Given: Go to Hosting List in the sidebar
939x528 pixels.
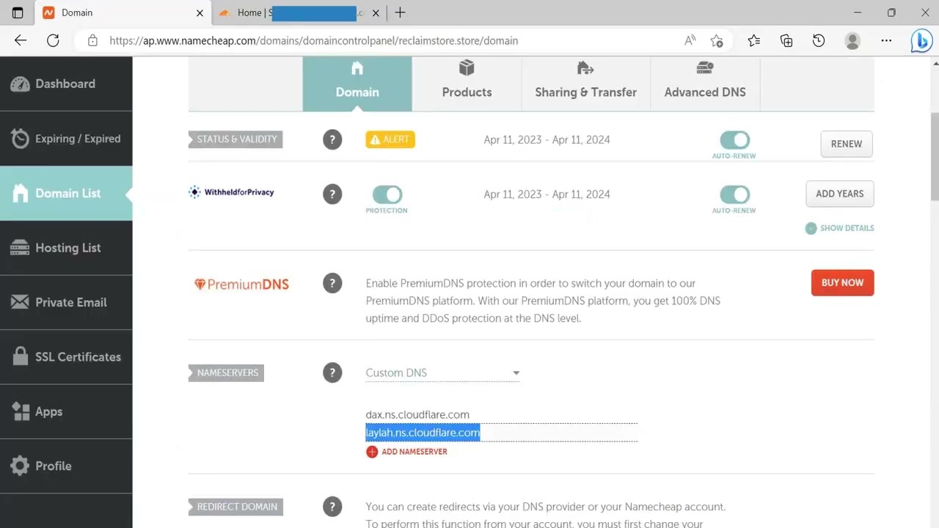Looking at the screenshot, I should tap(66, 248).
